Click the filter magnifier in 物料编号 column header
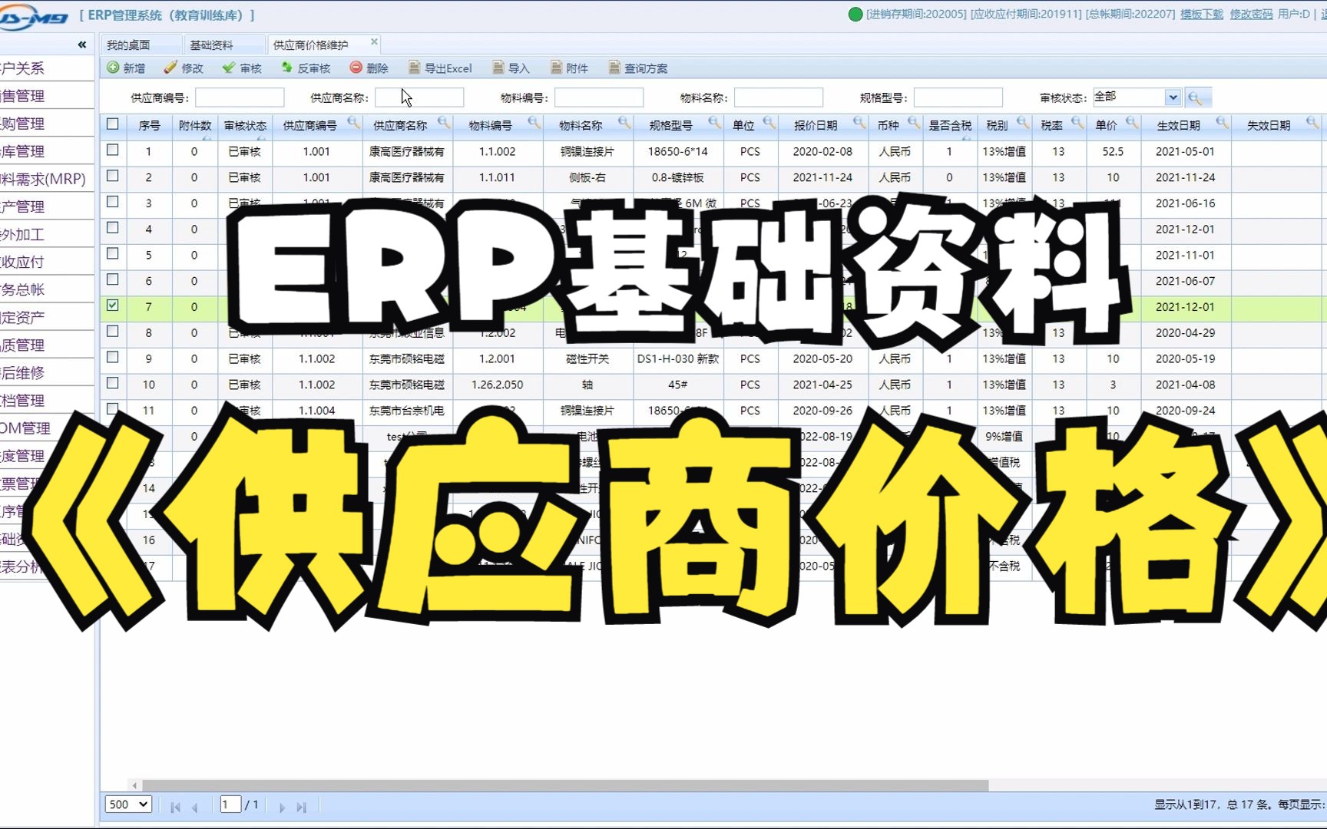 coord(534,123)
